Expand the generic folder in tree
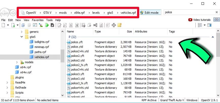 click(x=22, y=32)
